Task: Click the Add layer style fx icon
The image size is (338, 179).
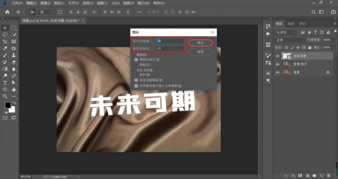Action: click(293, 176)
